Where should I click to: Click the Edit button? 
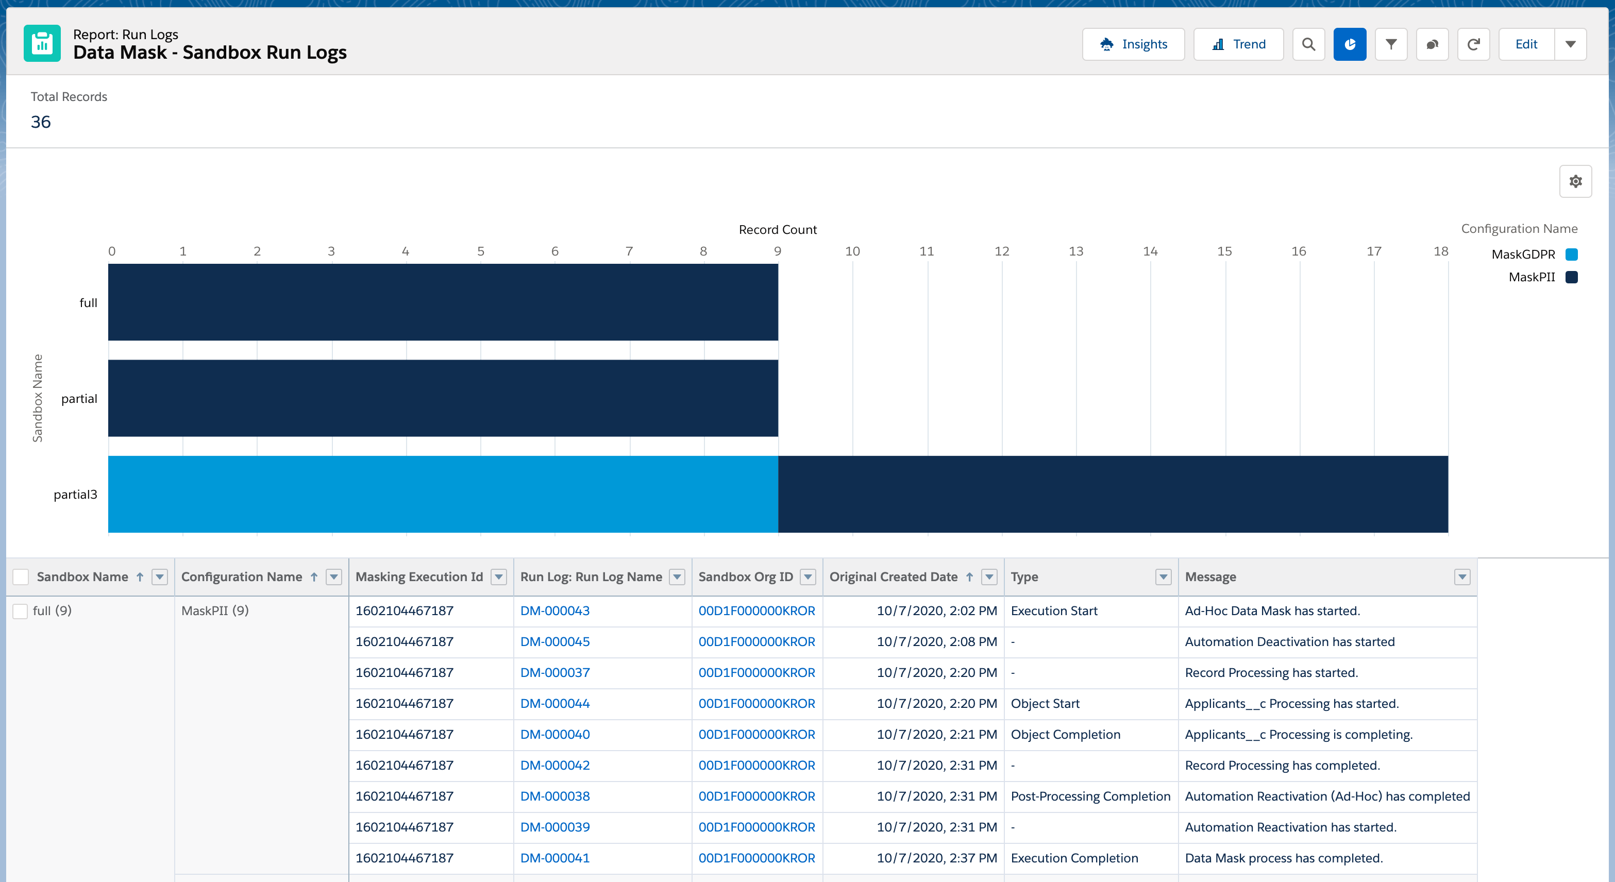click(x=1526, y=43)
